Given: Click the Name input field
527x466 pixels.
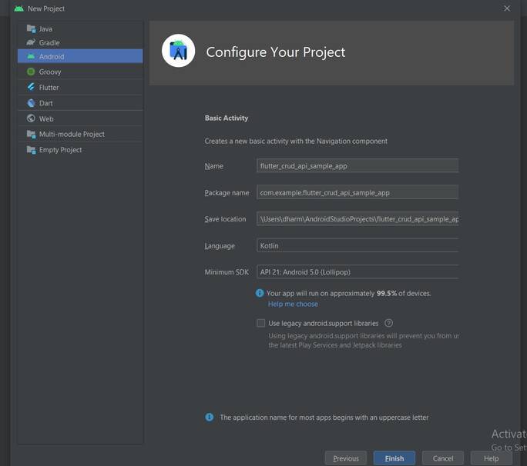Looking at the screenshot, I should [357, 165].
